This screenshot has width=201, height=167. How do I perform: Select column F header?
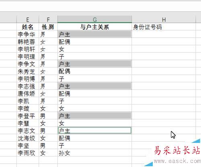(48, 19)
